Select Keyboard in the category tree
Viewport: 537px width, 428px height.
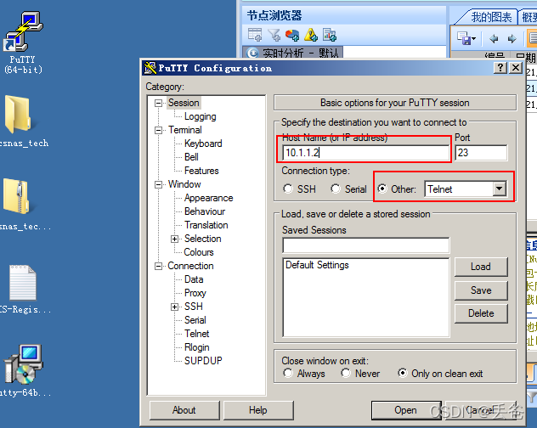click(x=203, y=144)
